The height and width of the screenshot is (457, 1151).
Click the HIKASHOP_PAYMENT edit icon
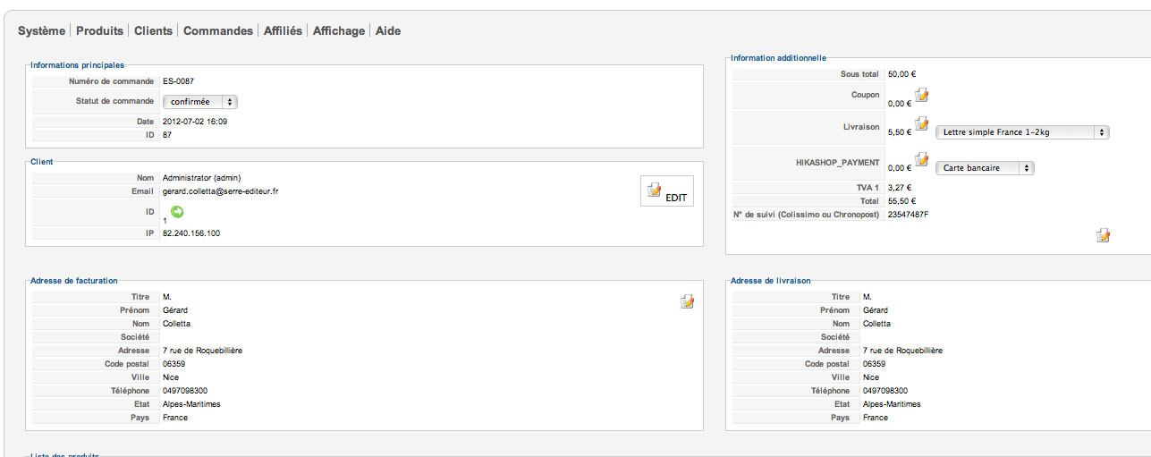coord(921,159)
